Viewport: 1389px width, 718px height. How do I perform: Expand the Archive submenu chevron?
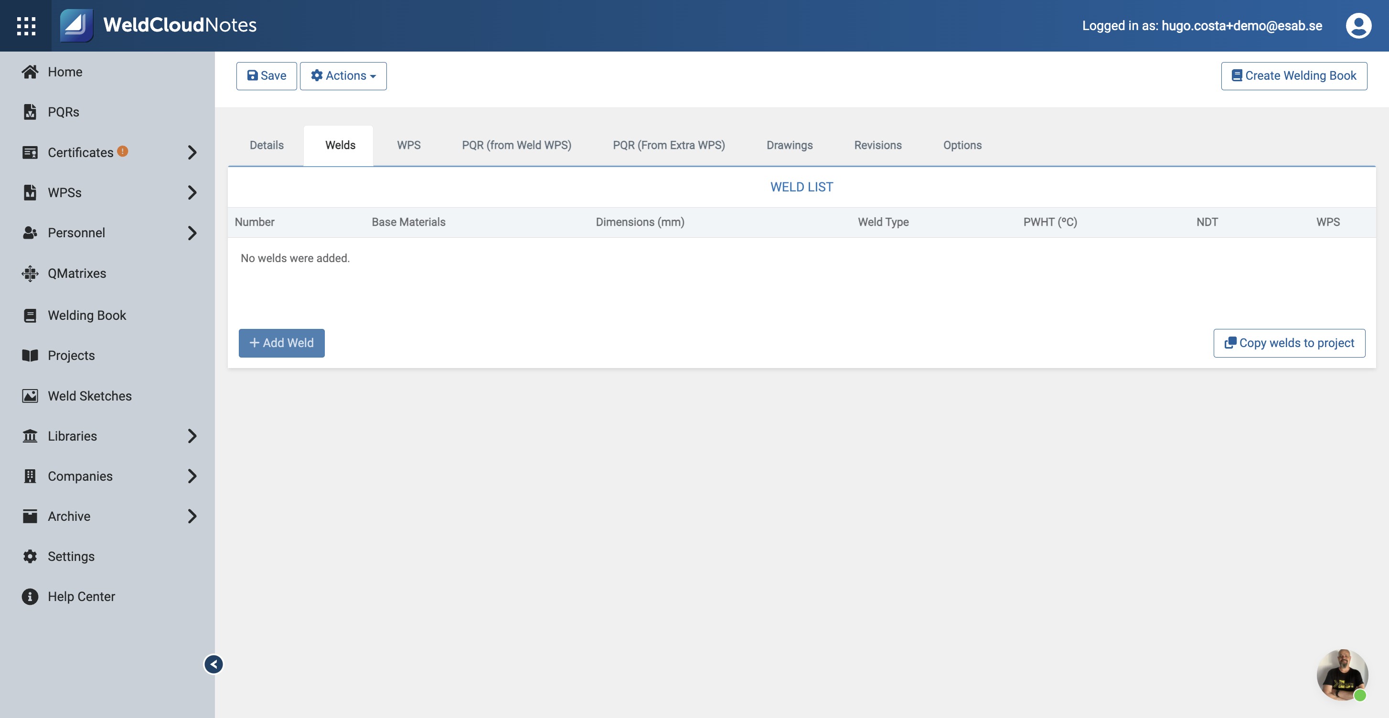coord(192,516)
